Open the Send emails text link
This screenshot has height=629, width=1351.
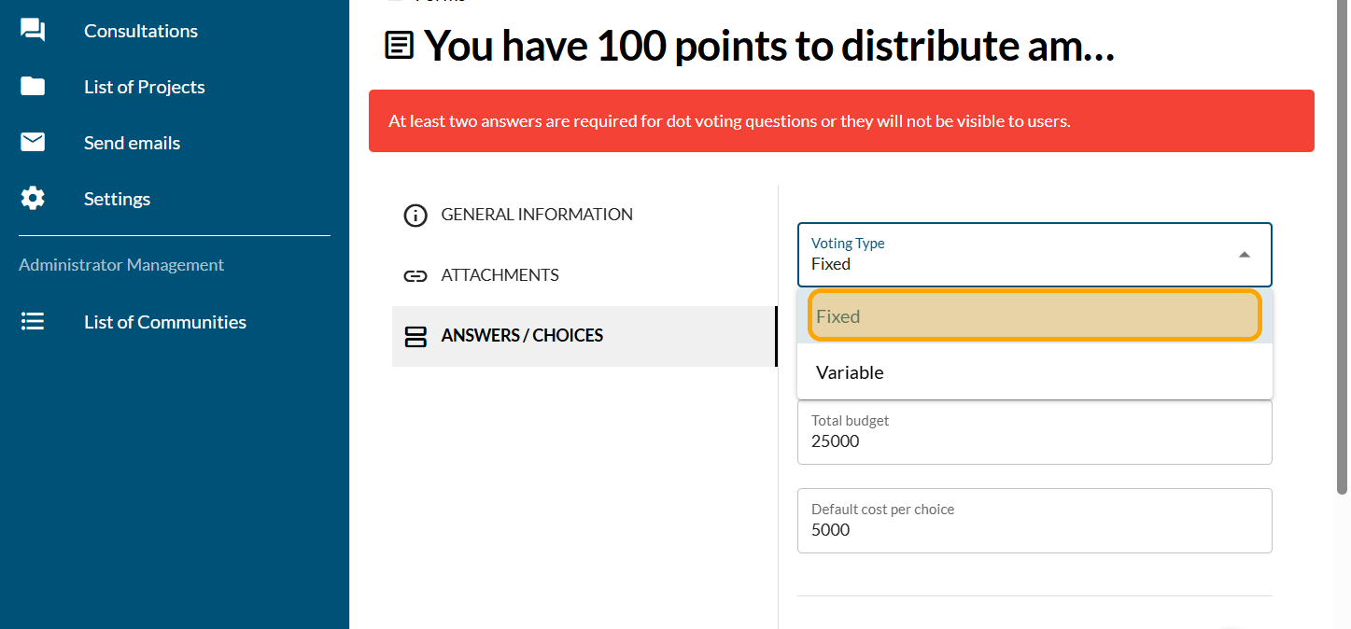(132, 143)
